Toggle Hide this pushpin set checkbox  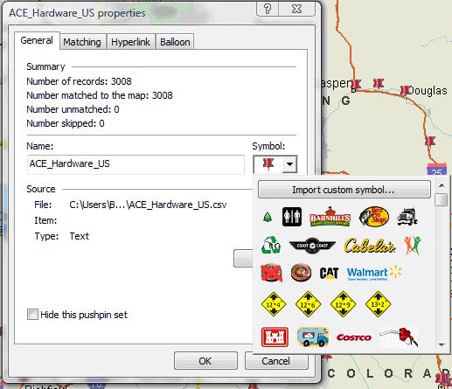pyautogui.click(x=32, y=315)
